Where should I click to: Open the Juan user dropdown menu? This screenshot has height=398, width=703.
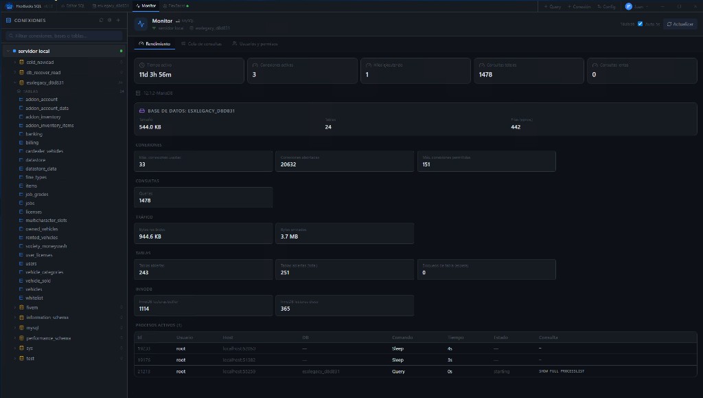point(637,6)
